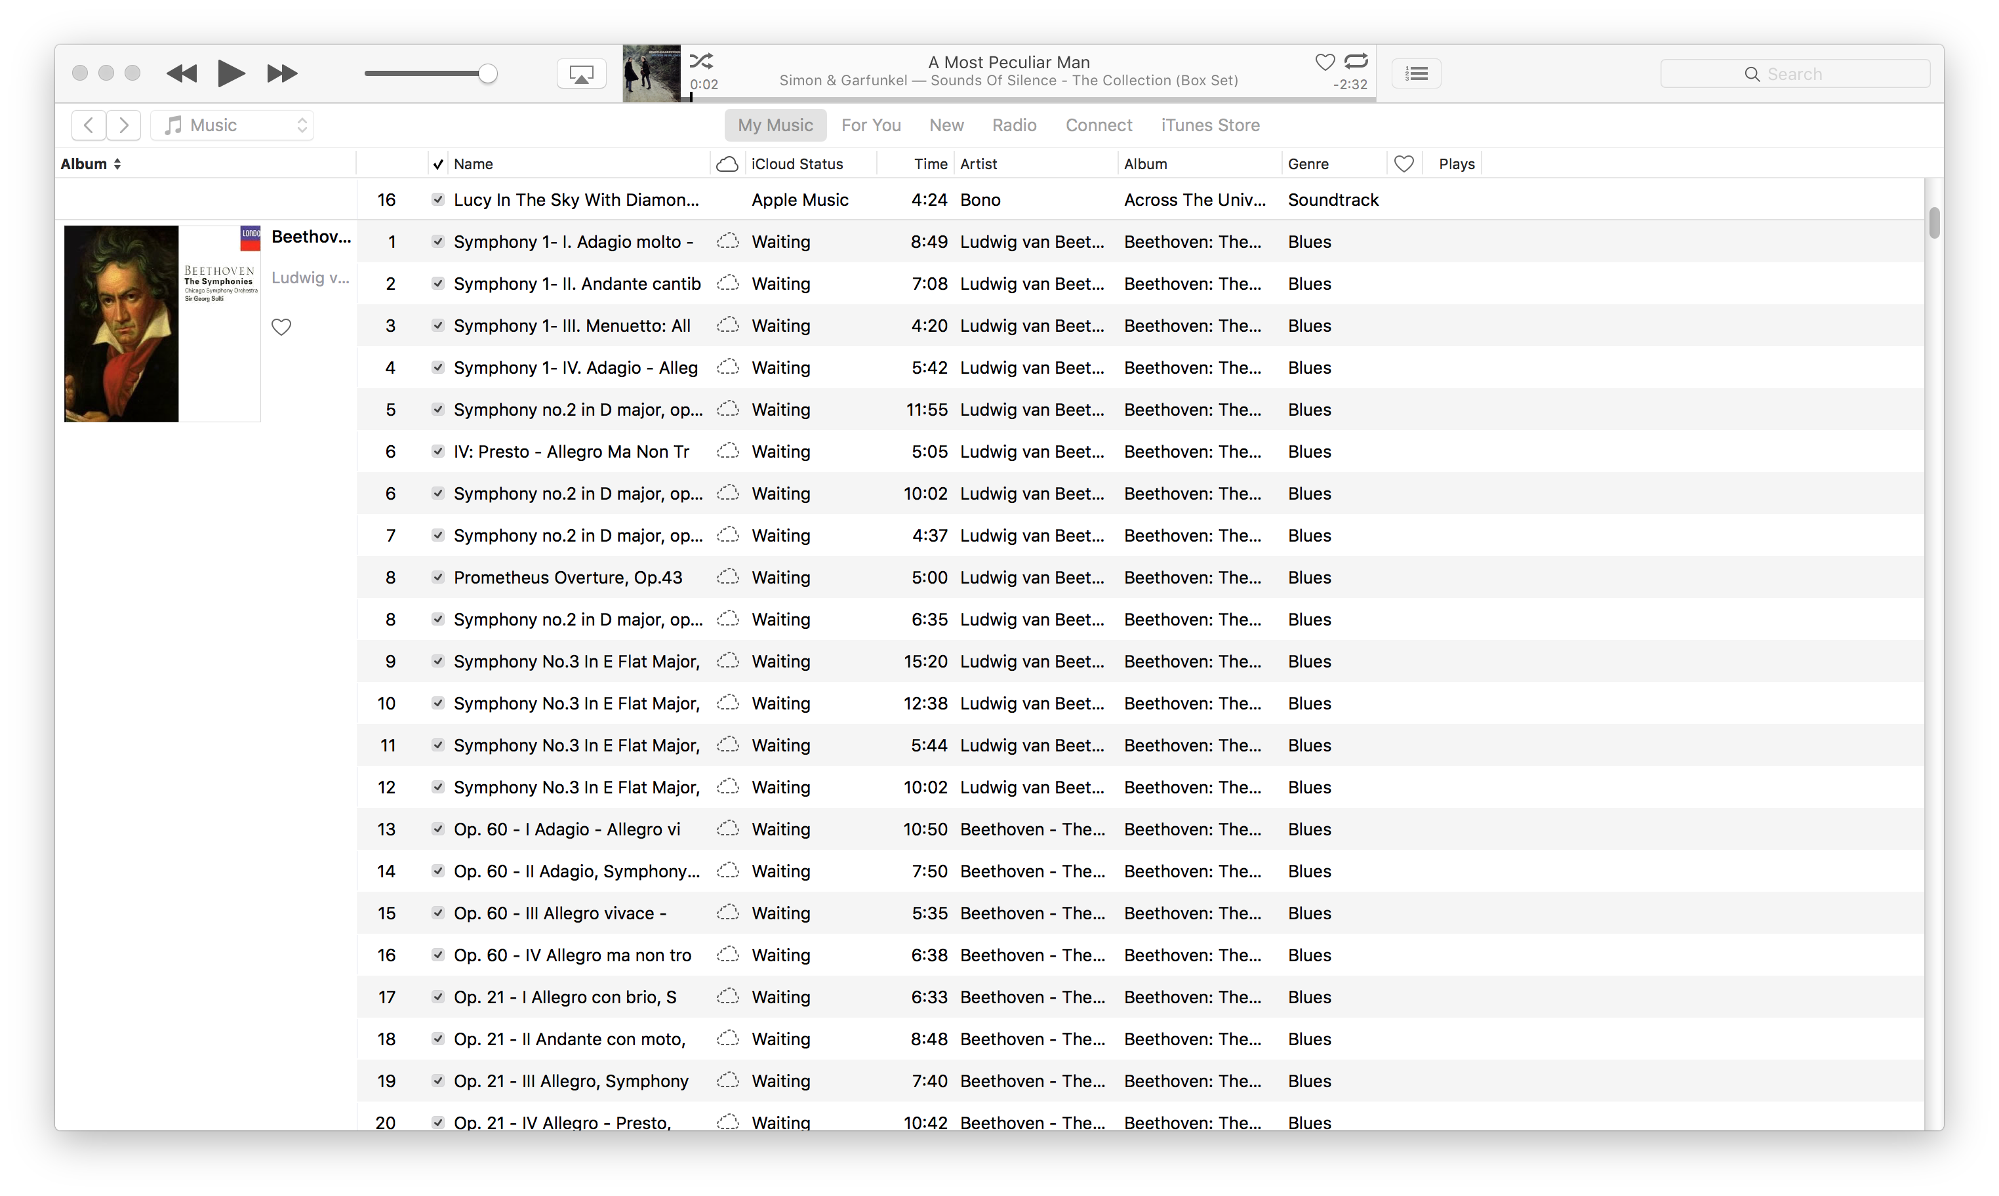Click A Most Peculiar Man title
The height and width of the screenshot is (1196, 1999).
[x=1009, y=62]
